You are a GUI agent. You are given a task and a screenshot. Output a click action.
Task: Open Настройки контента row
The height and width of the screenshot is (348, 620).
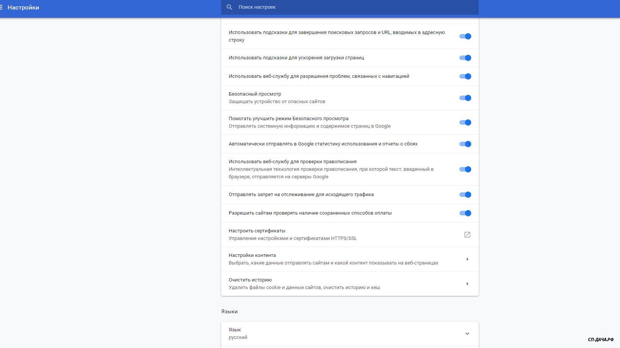[333, 259]
